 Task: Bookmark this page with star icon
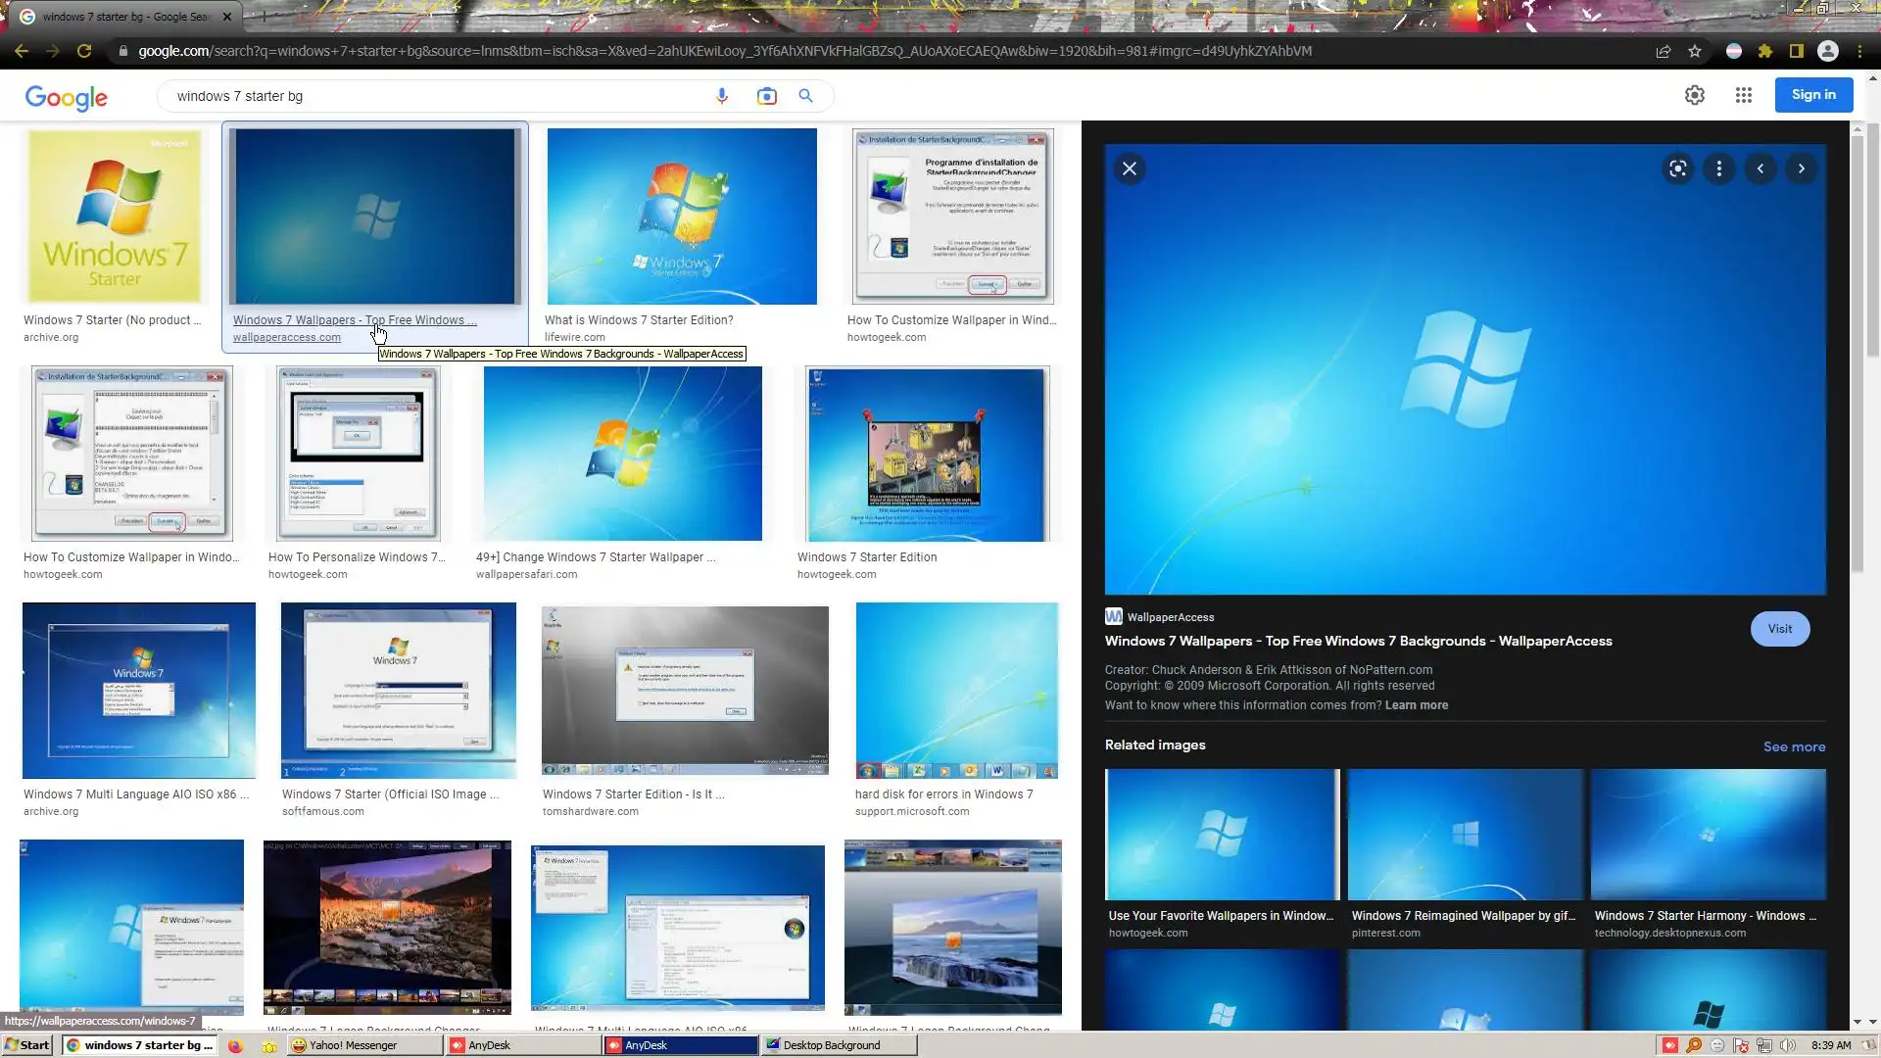[1695, 51]
